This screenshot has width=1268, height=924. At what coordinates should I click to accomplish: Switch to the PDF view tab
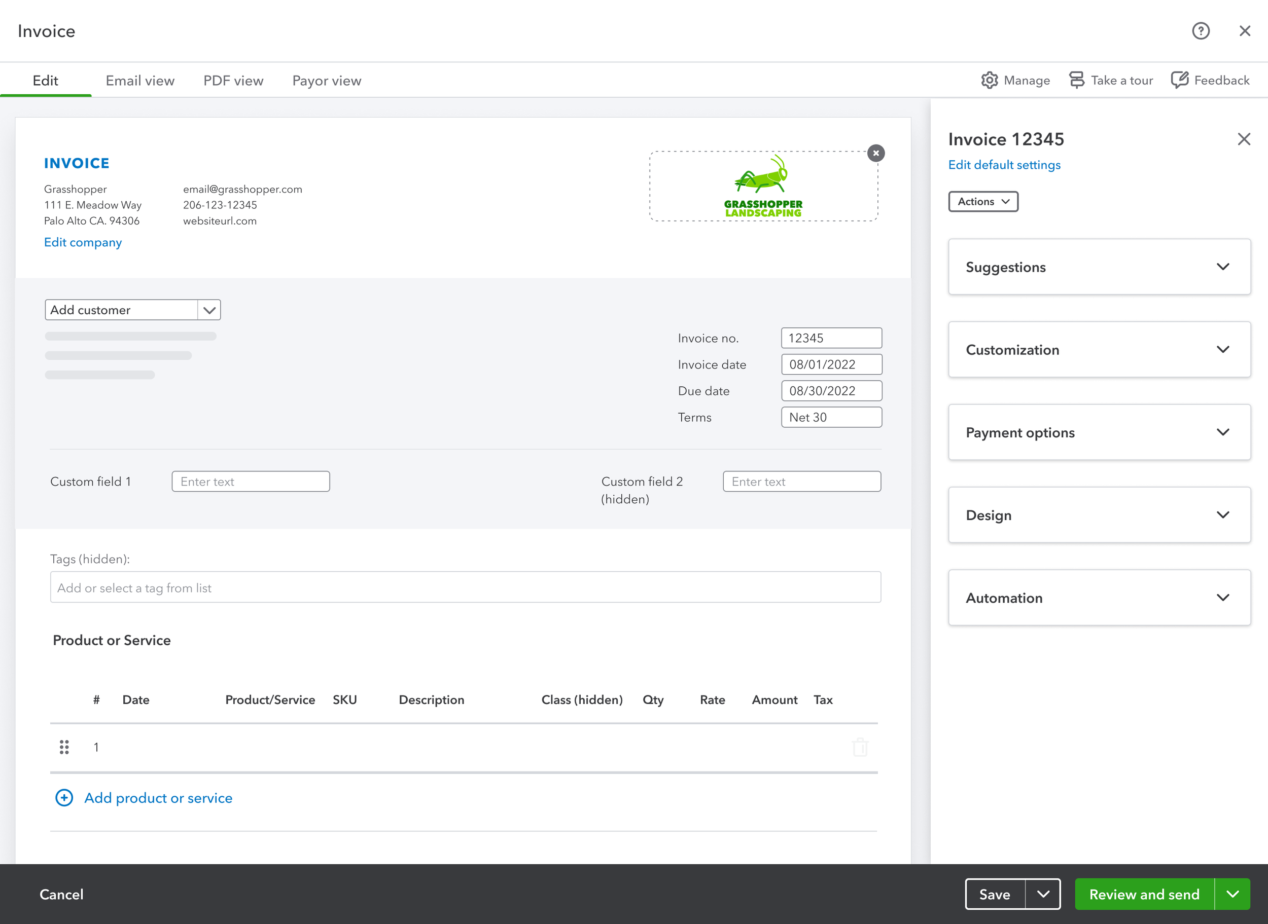click(233, 81)
